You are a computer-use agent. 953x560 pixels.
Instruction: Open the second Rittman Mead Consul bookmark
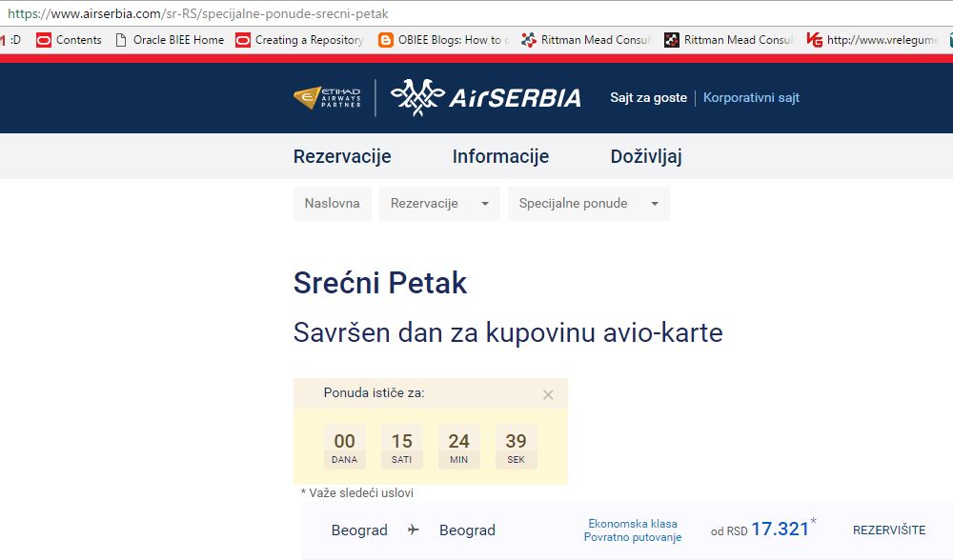point(729,40)
